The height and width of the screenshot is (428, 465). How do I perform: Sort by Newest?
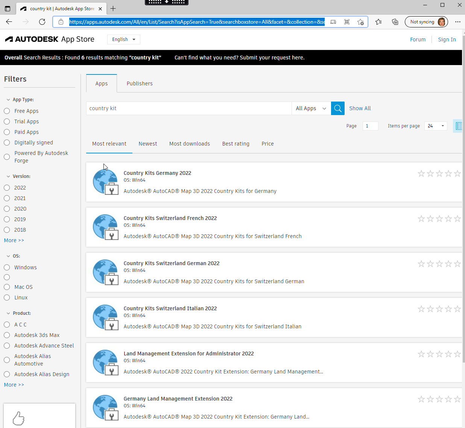148,144
